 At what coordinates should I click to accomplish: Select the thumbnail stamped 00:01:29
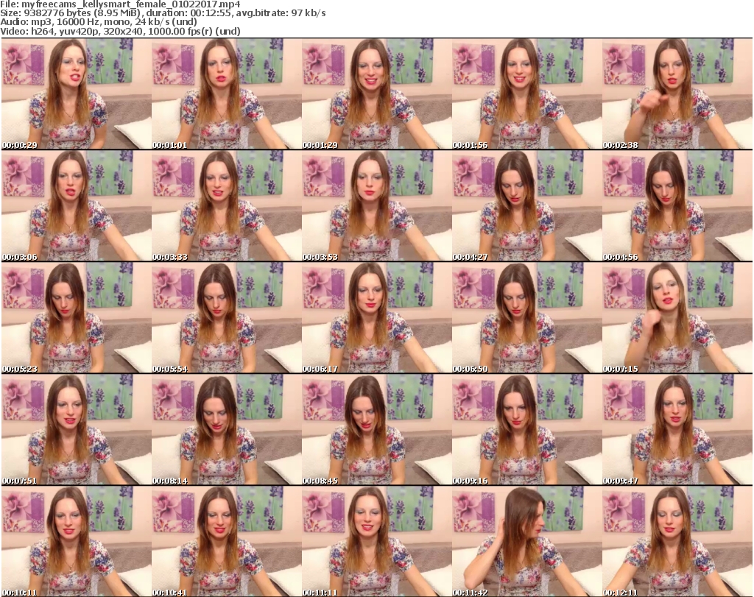point(376,93)
